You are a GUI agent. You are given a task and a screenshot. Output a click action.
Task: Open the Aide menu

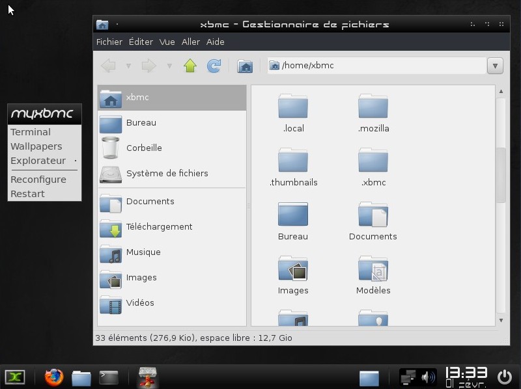point(216,42)
